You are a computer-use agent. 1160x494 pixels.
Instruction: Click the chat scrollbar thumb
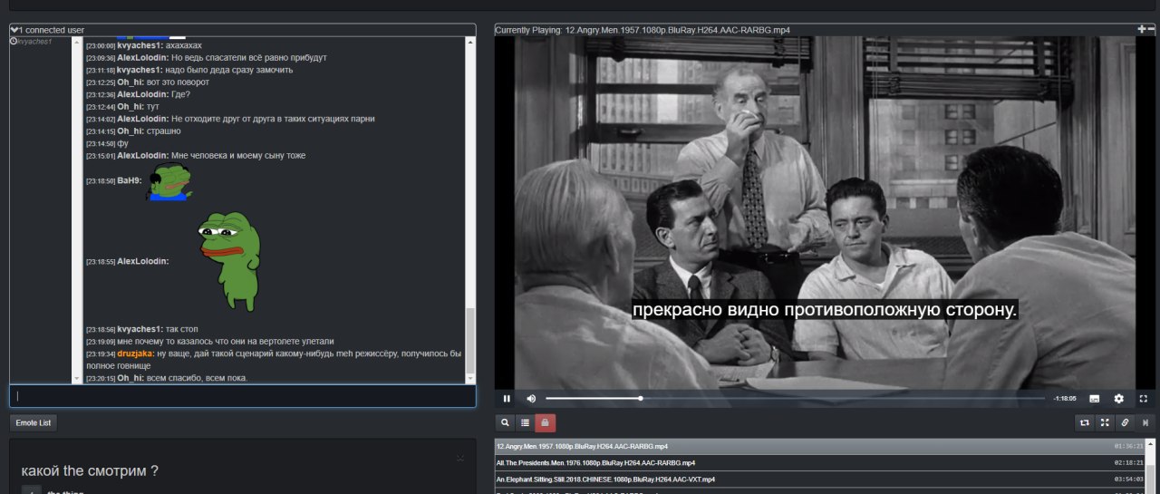point(469,339)
